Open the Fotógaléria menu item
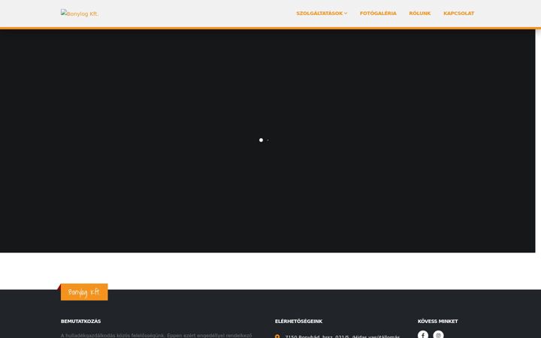Screen dimensions: 541x338 point(378,14)
